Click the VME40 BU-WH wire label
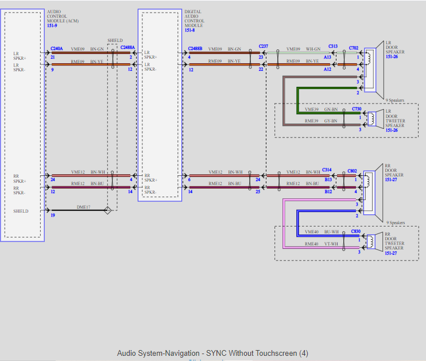426x361 pixels. [322, 232]
